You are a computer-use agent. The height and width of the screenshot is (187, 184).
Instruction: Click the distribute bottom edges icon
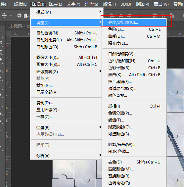172,16
